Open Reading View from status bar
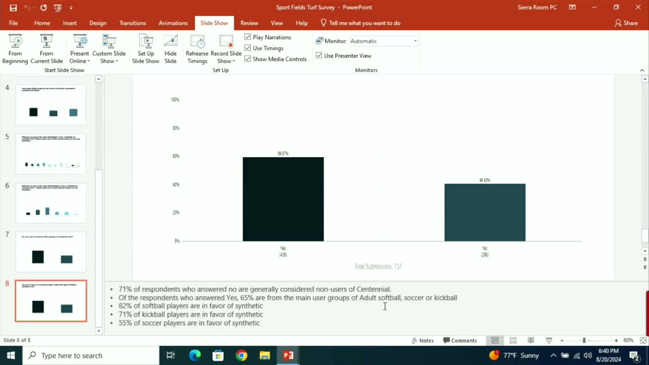649x365 pixels. (531, 341)
